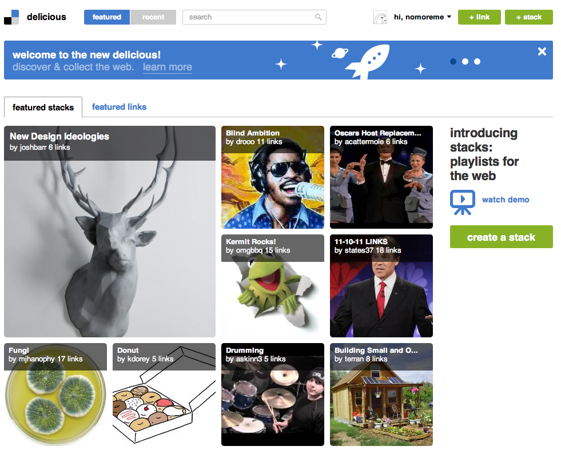Image resolution: width=561 pixels, height=450 pixels.
Task: Open the 11-10-11 LINKS stack
Action: pos(381,286)
